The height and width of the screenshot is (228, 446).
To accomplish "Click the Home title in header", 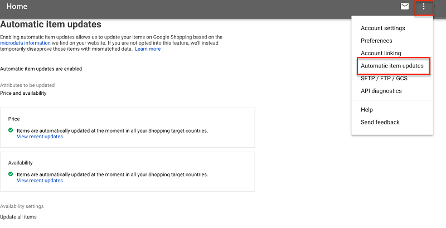I will click(17, 7).
